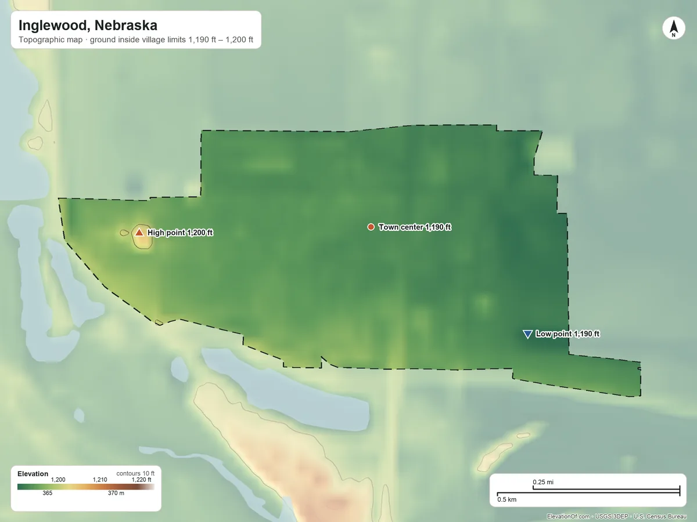697x522 pixels.
Task: Click the "Low point 1,190 ft" label
Action: [567, 334]
